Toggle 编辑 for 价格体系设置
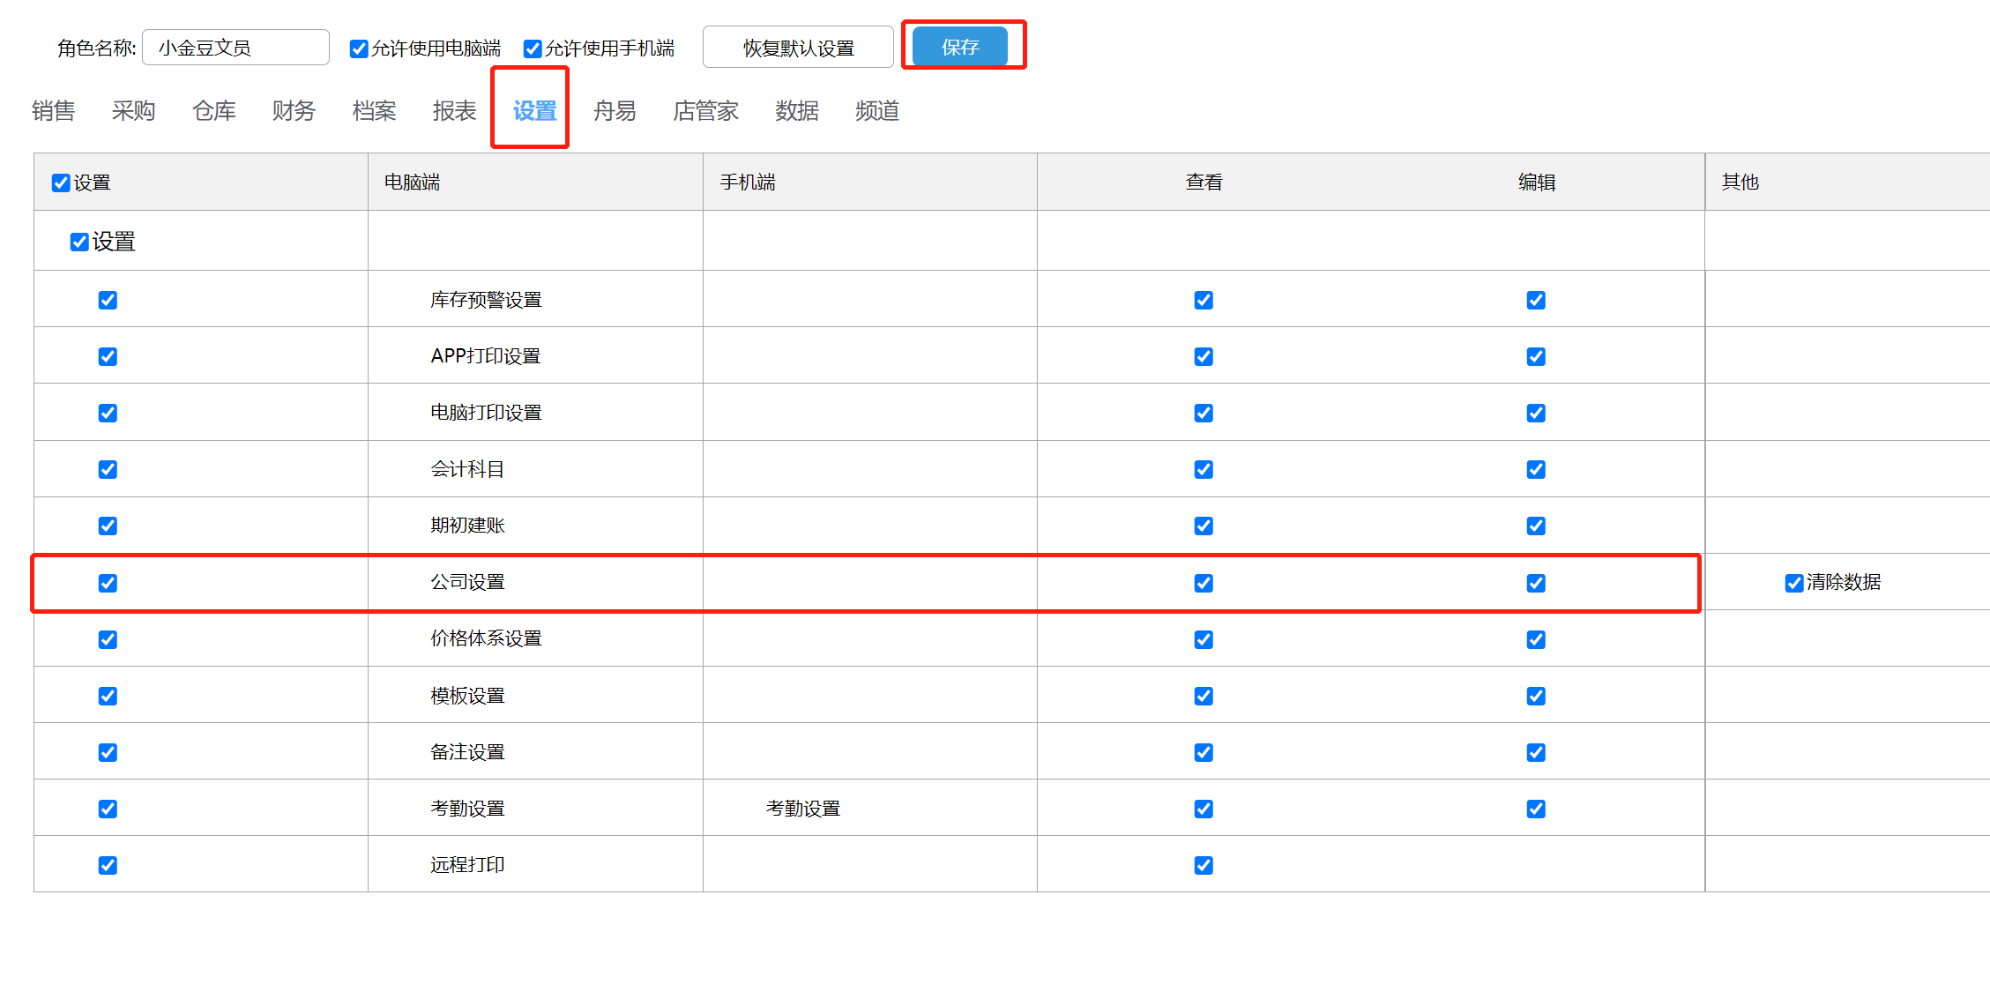Image resolution: width=1990 pixels, height=1007 pixels. pos(1536,640)
